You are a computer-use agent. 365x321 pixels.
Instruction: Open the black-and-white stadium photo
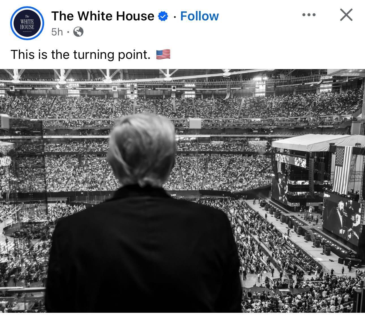coord(182,191)
